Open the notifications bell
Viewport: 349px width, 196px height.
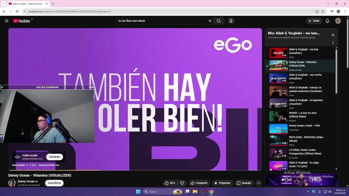tap(327, 21)
